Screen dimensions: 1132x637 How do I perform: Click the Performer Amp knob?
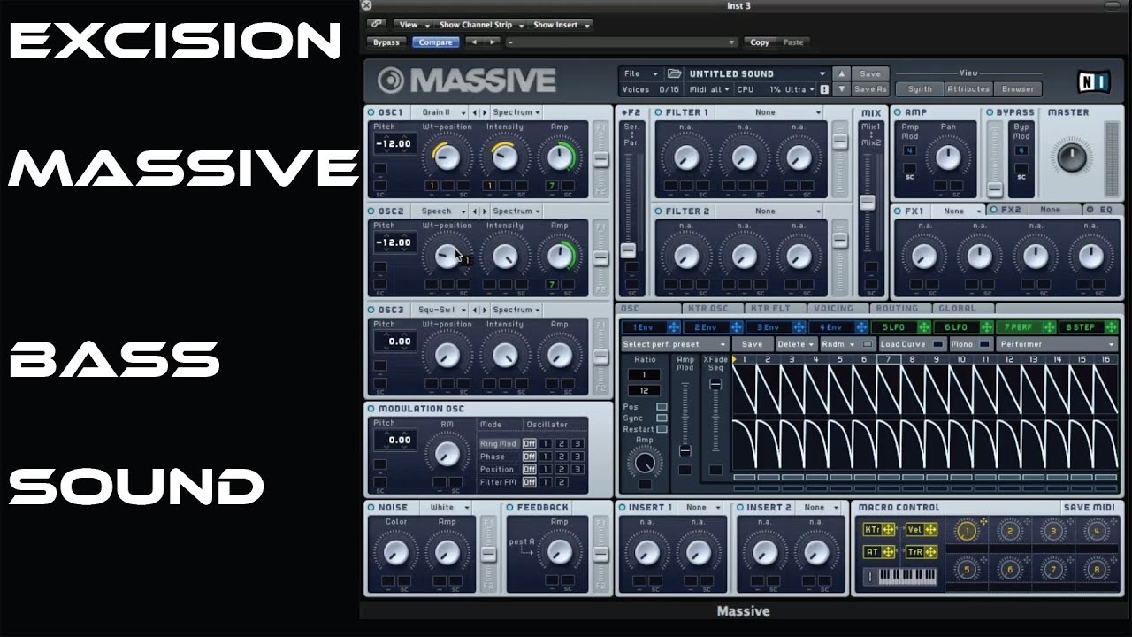(x=645, y=462)
